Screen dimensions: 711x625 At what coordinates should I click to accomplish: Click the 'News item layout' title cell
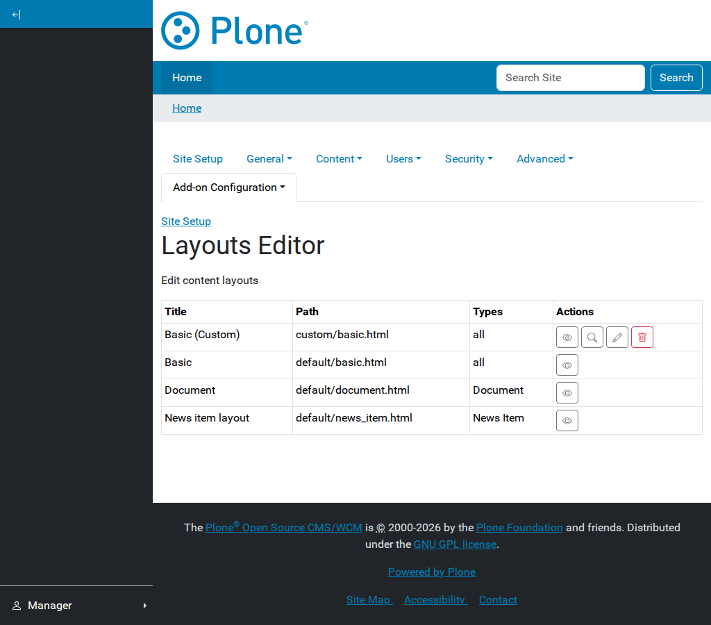[227, 420]
